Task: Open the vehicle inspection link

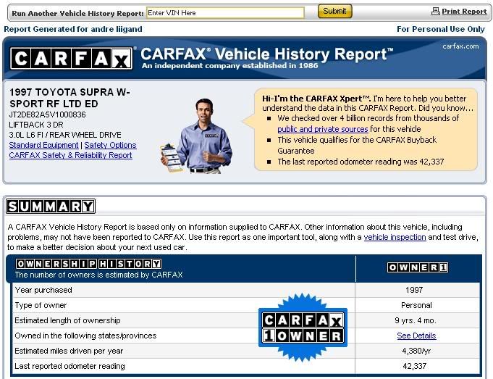Action: point(395,237)
